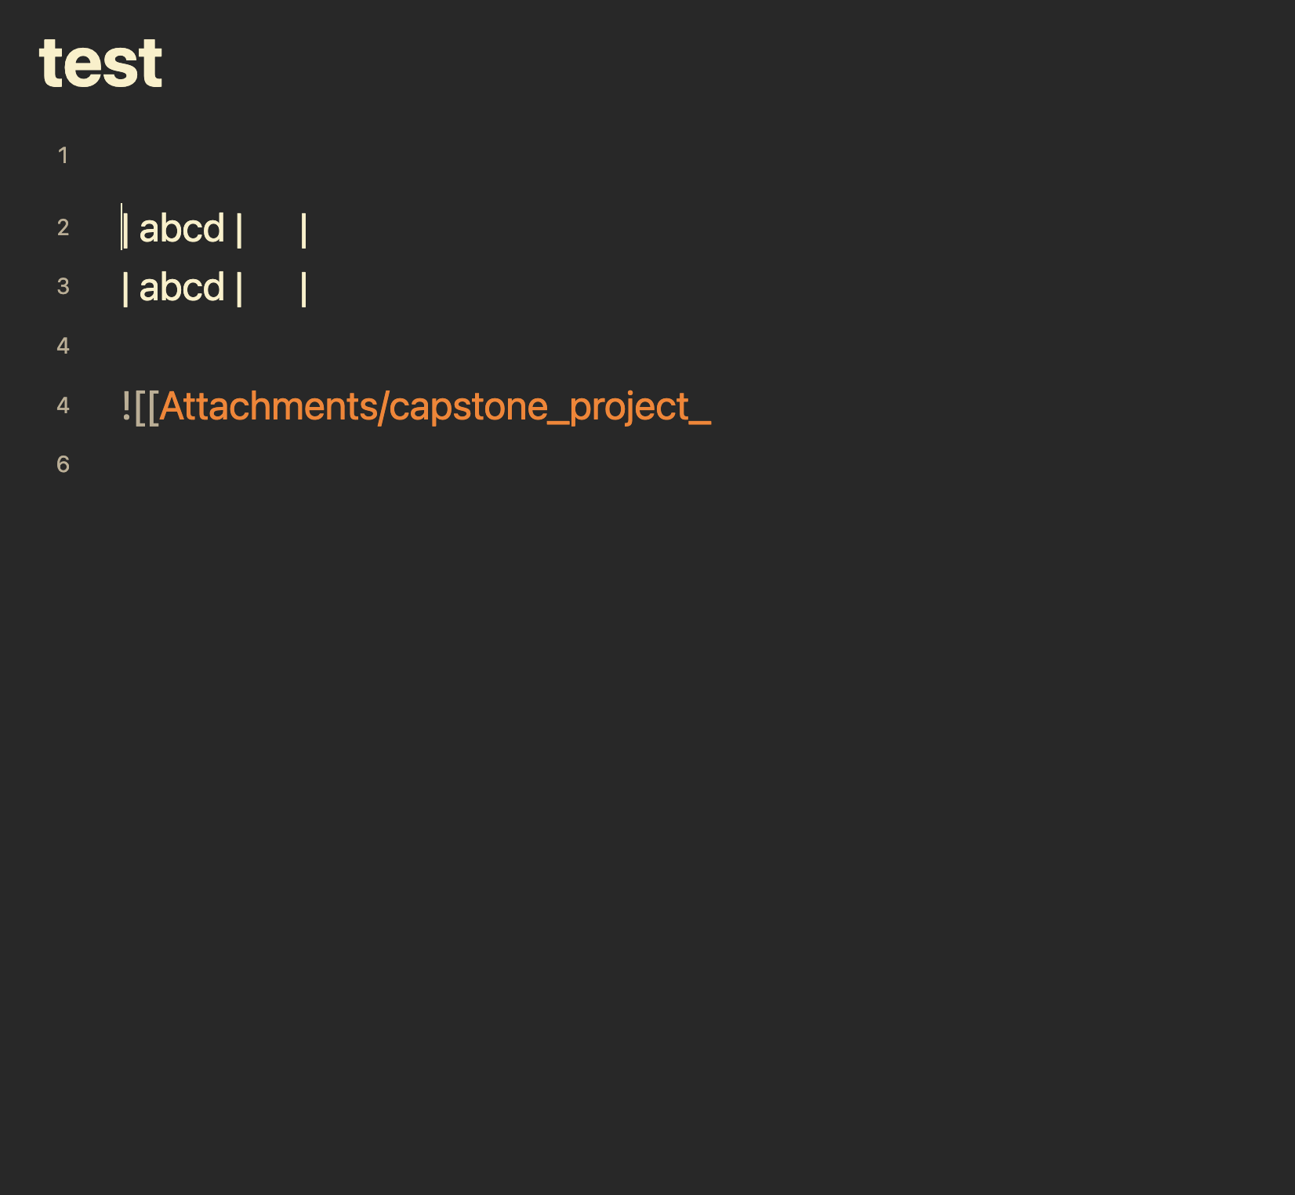Screen dimensions: 1295x1195
Task: Click line number 1 in the gutter
Action: click(x=63, y=155)
